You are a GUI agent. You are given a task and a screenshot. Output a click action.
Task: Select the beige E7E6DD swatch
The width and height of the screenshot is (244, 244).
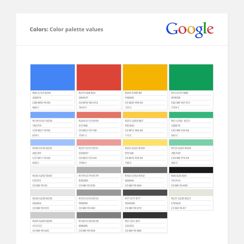point(191,193)
